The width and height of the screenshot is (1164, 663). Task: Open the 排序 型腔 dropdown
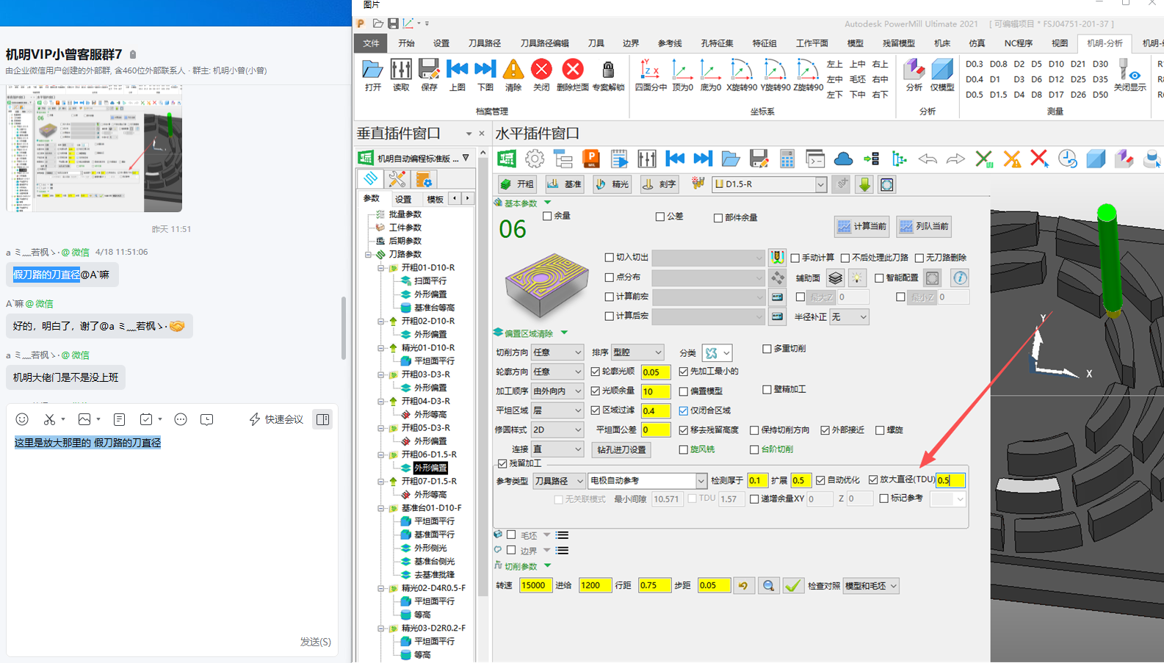(x=637, y=352)
